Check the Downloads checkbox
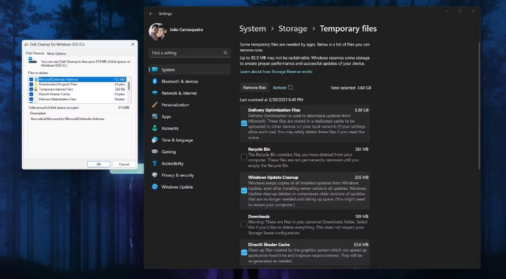This screenshot has width=506, height=279. coord(244,224)
